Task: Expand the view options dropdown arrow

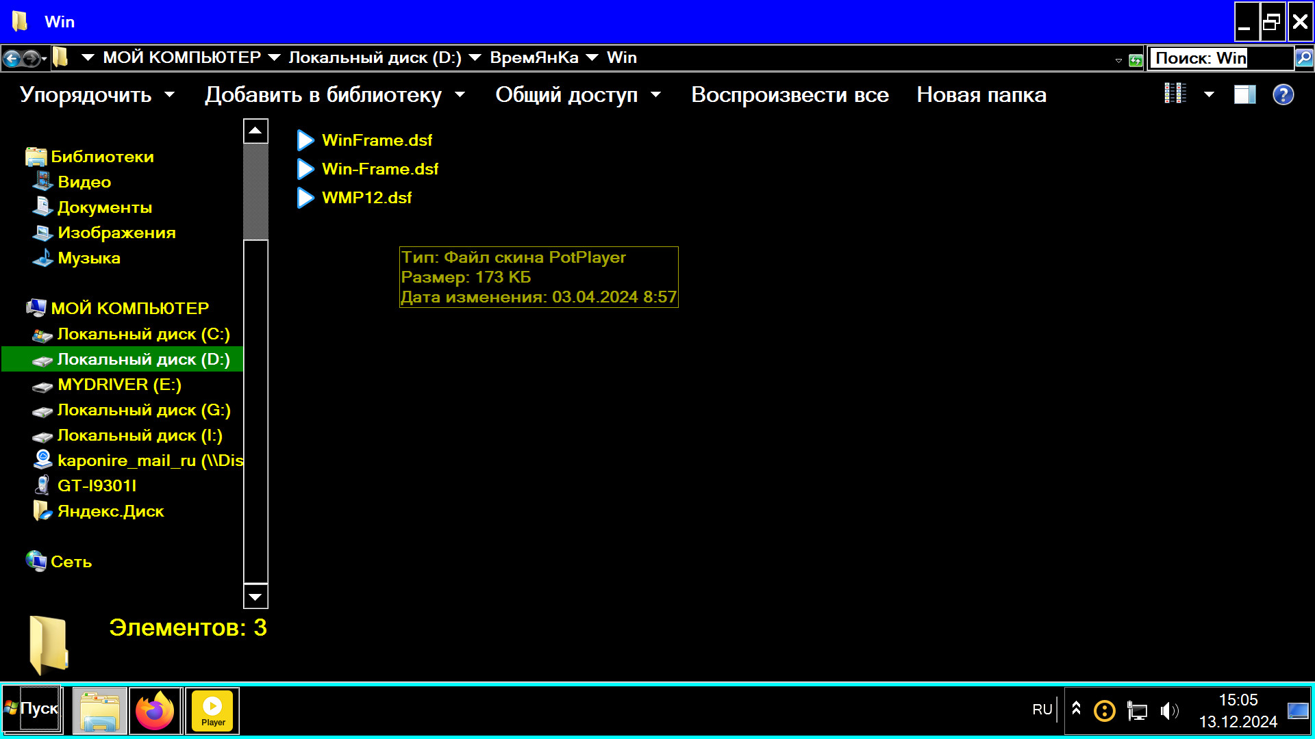Action: 1209,94
